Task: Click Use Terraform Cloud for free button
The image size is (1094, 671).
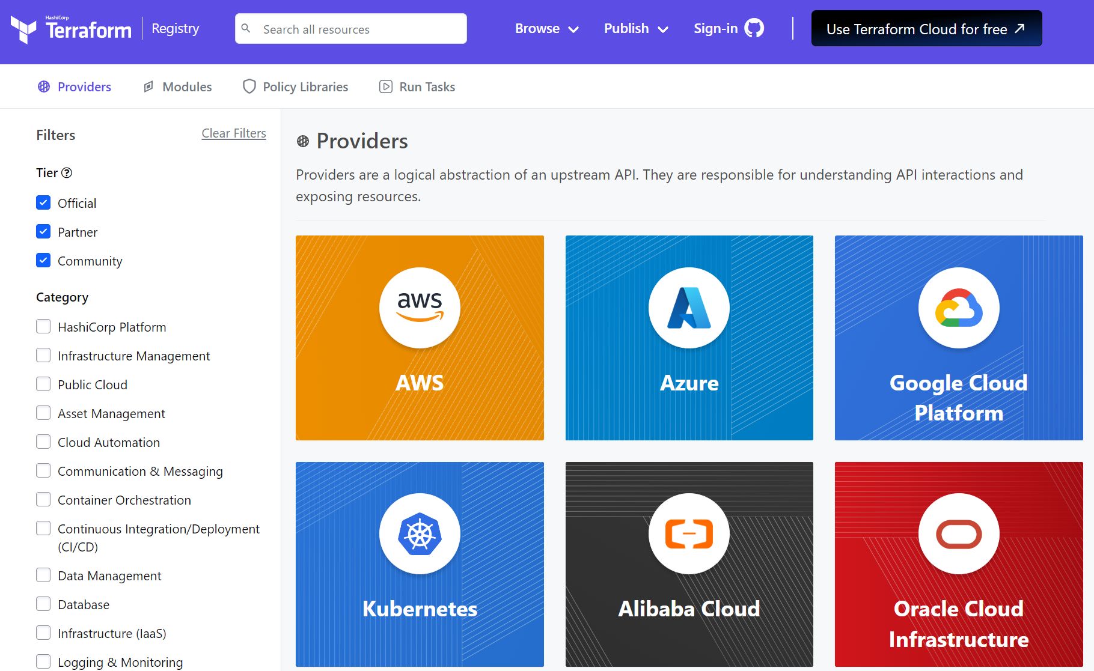Action: 926,28
